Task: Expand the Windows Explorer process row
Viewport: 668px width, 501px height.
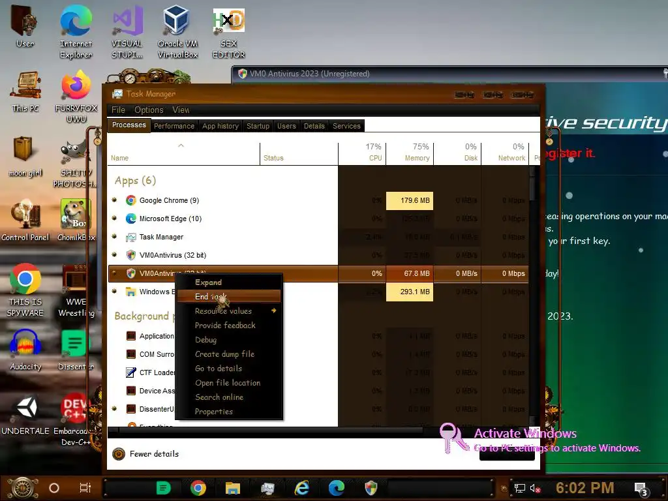Action: click(114, 292)
